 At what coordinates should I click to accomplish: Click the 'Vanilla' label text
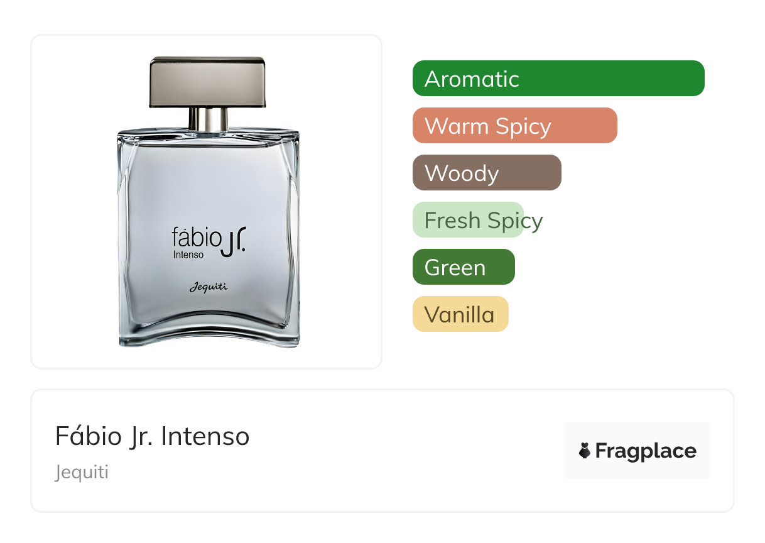point(460,314)
